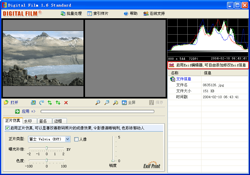
Task: Click the 2004-02-10 06:43:41 timestamp cell in the list
Action: coord(221,97)
